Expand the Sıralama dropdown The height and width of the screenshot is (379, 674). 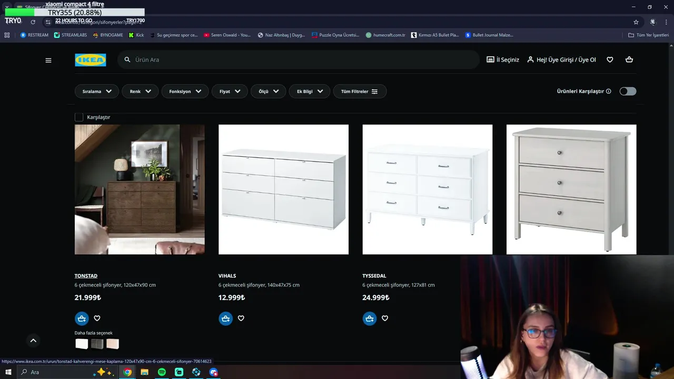point(97,92)
